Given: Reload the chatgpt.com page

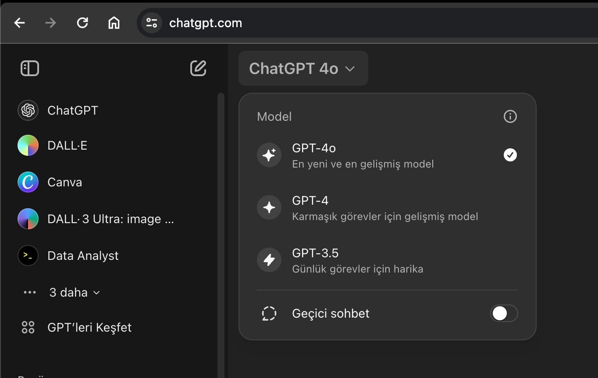Looking at the screenshot, I should [x=82, y=23].
